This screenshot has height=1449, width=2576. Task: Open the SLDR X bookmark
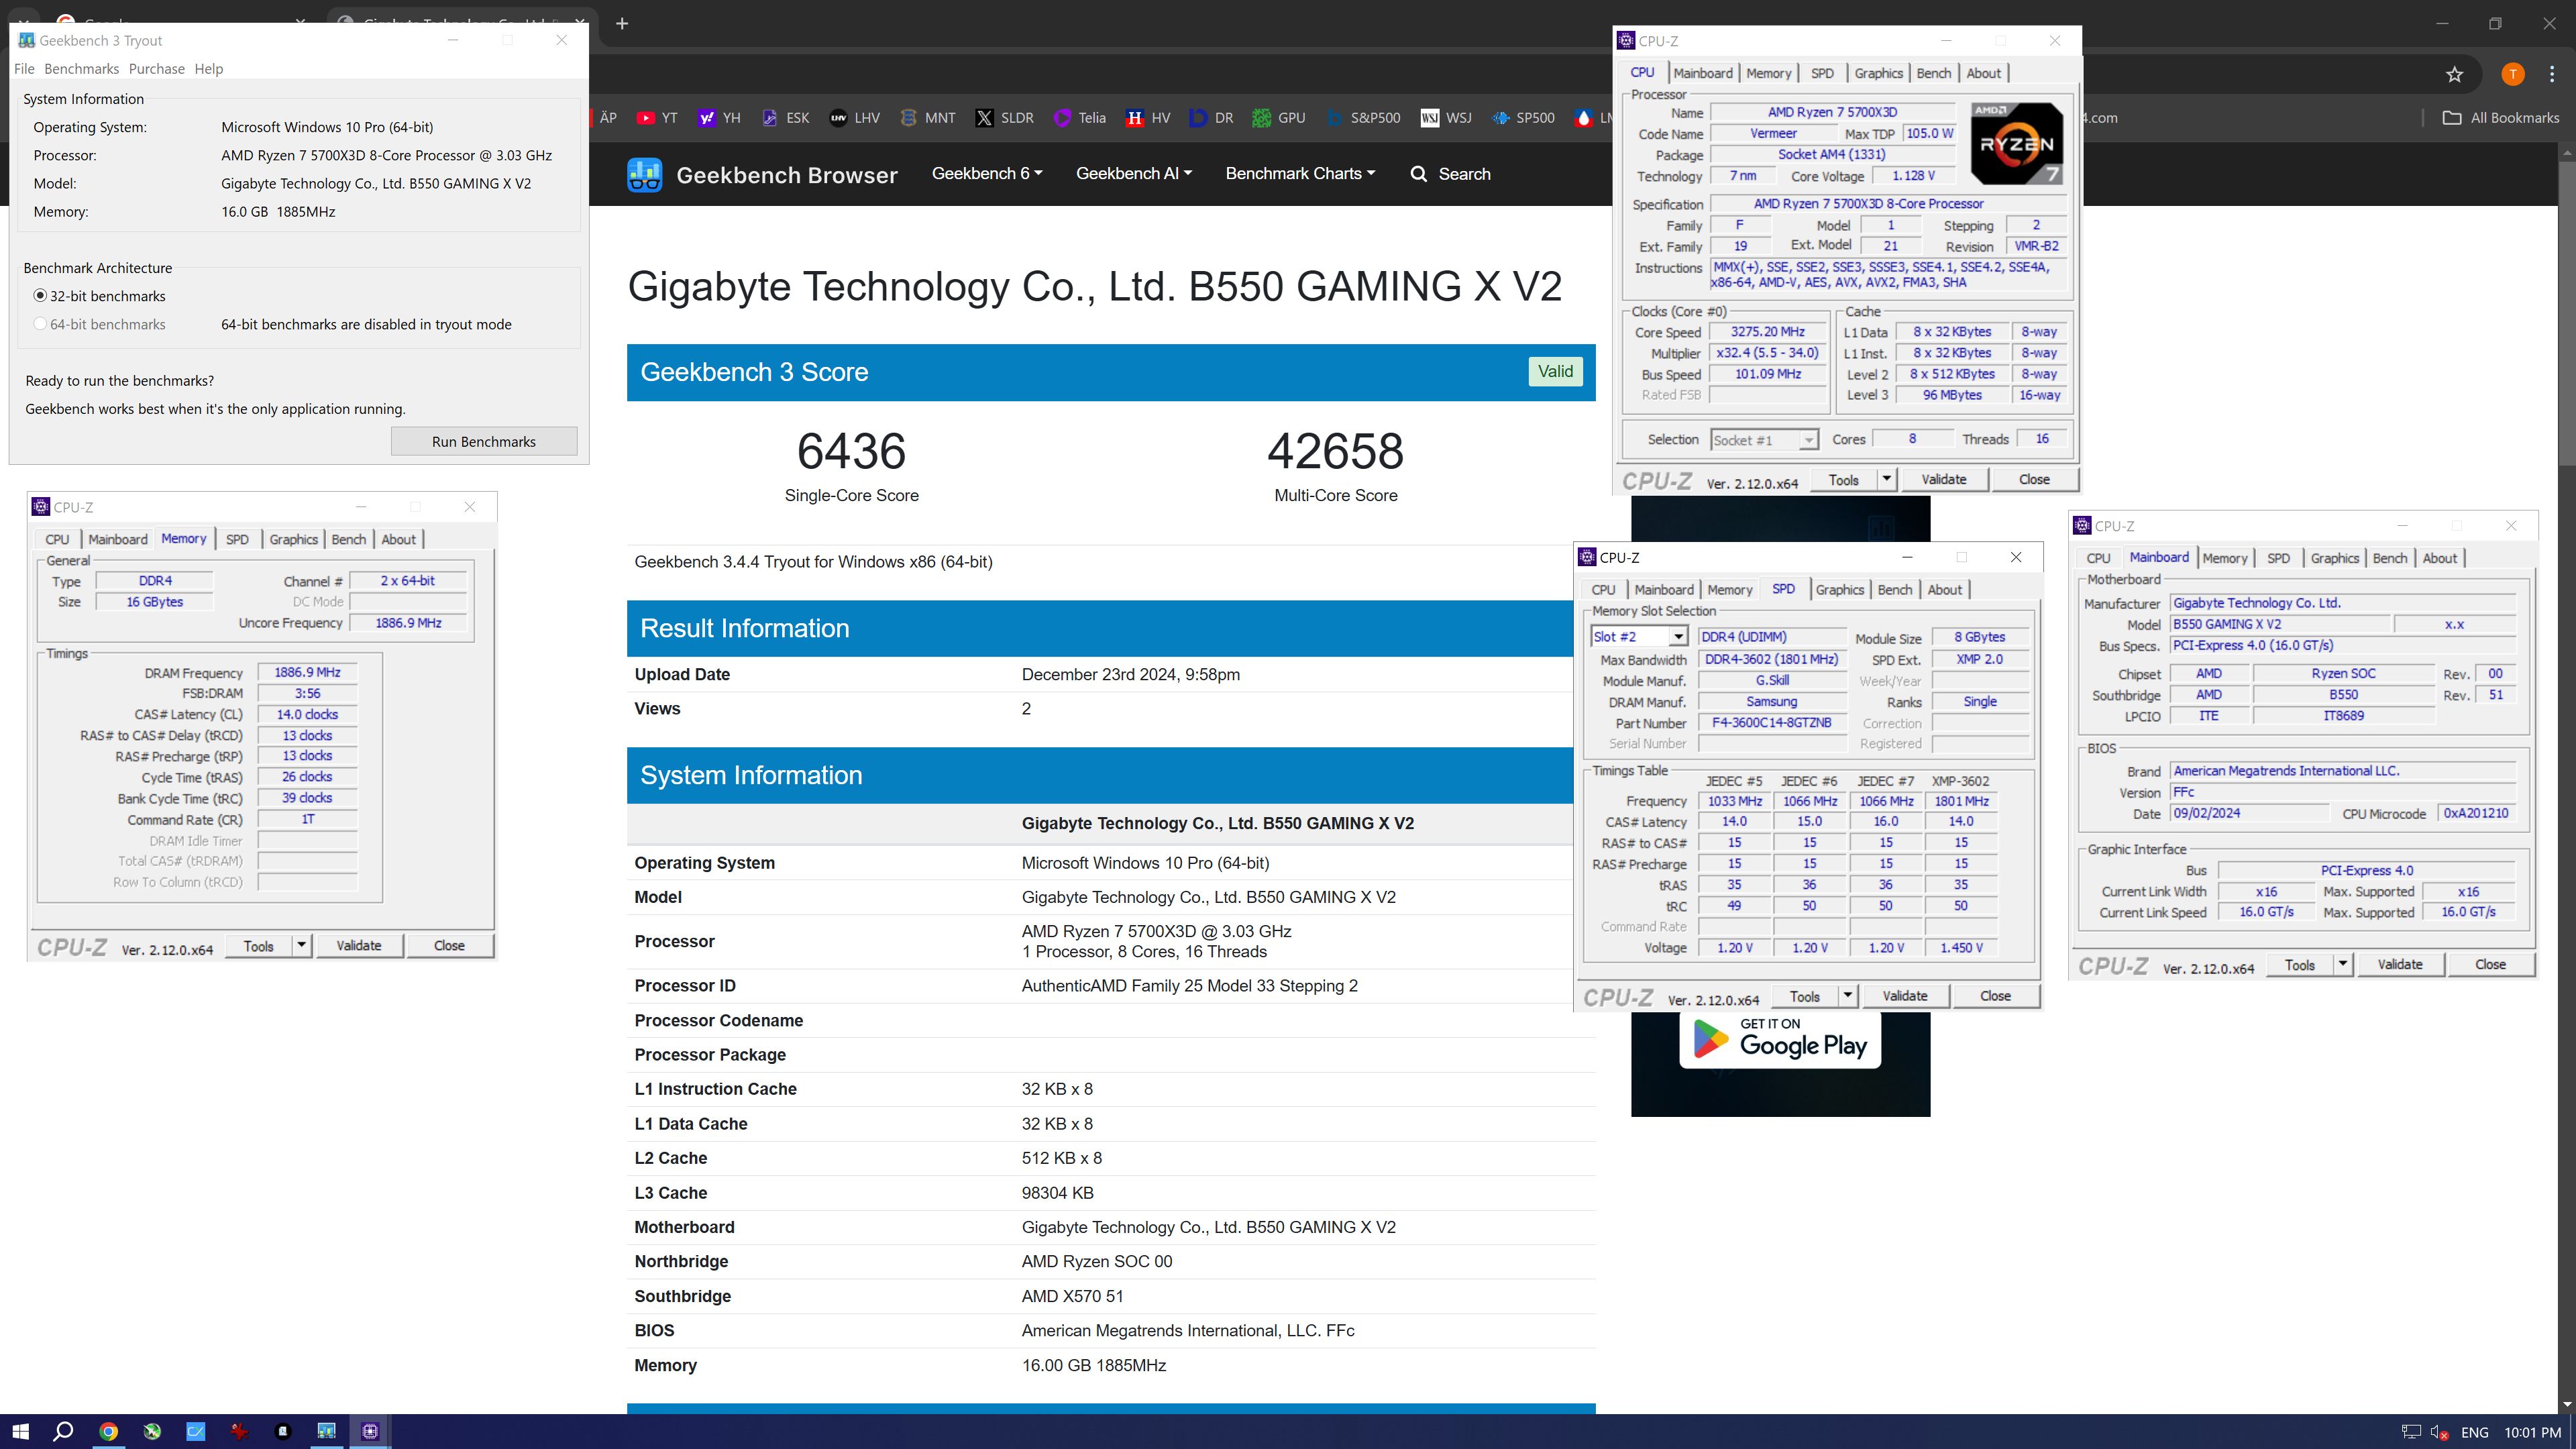tap(1005, 118)
